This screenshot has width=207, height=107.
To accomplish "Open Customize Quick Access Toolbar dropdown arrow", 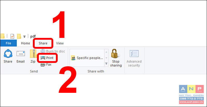I will click(24, 37).
